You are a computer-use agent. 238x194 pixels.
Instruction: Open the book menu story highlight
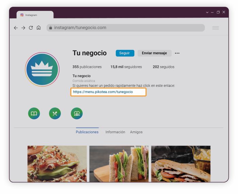tap(34, 113)
